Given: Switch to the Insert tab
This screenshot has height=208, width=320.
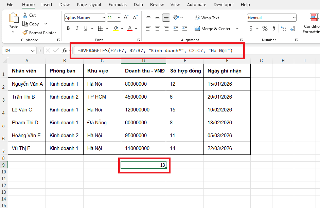Looking at the screenshot, I should coord(47,4).
